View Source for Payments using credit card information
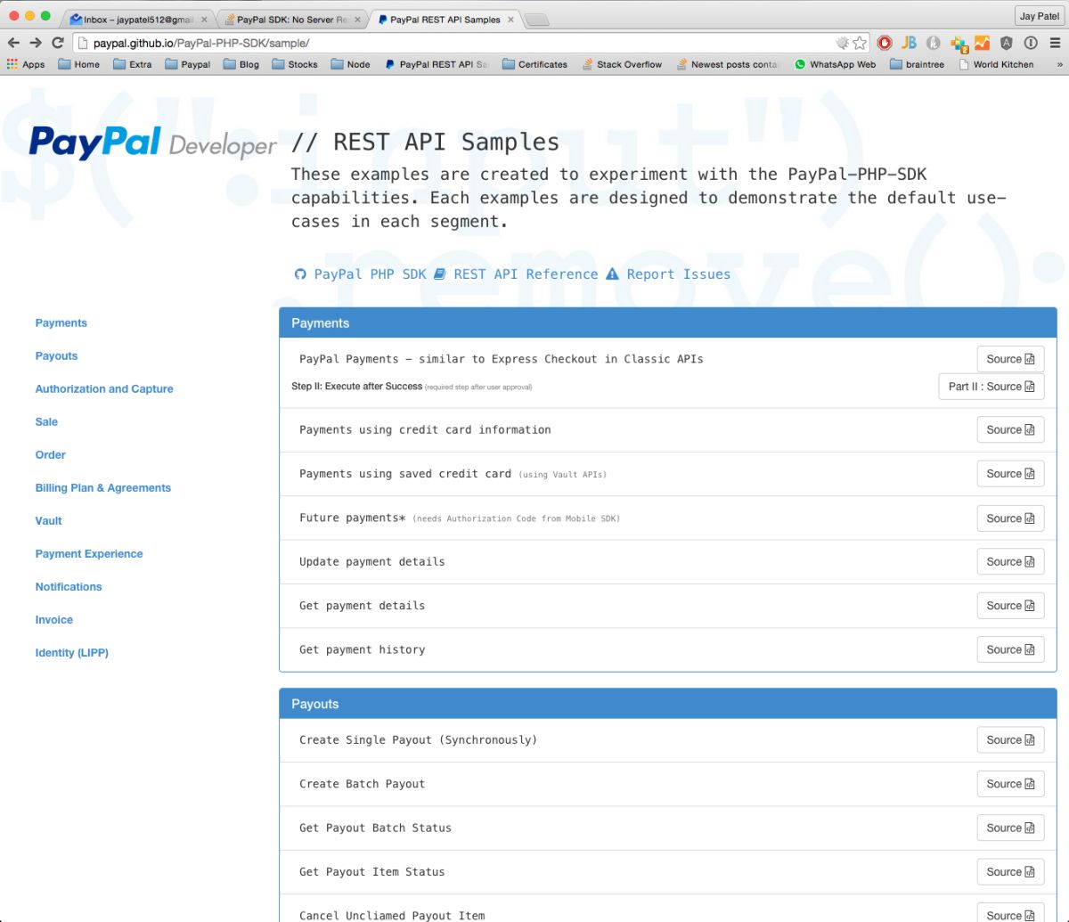Image resolution: width=1069 pixels, height=922 pixels. [1010, 429]
